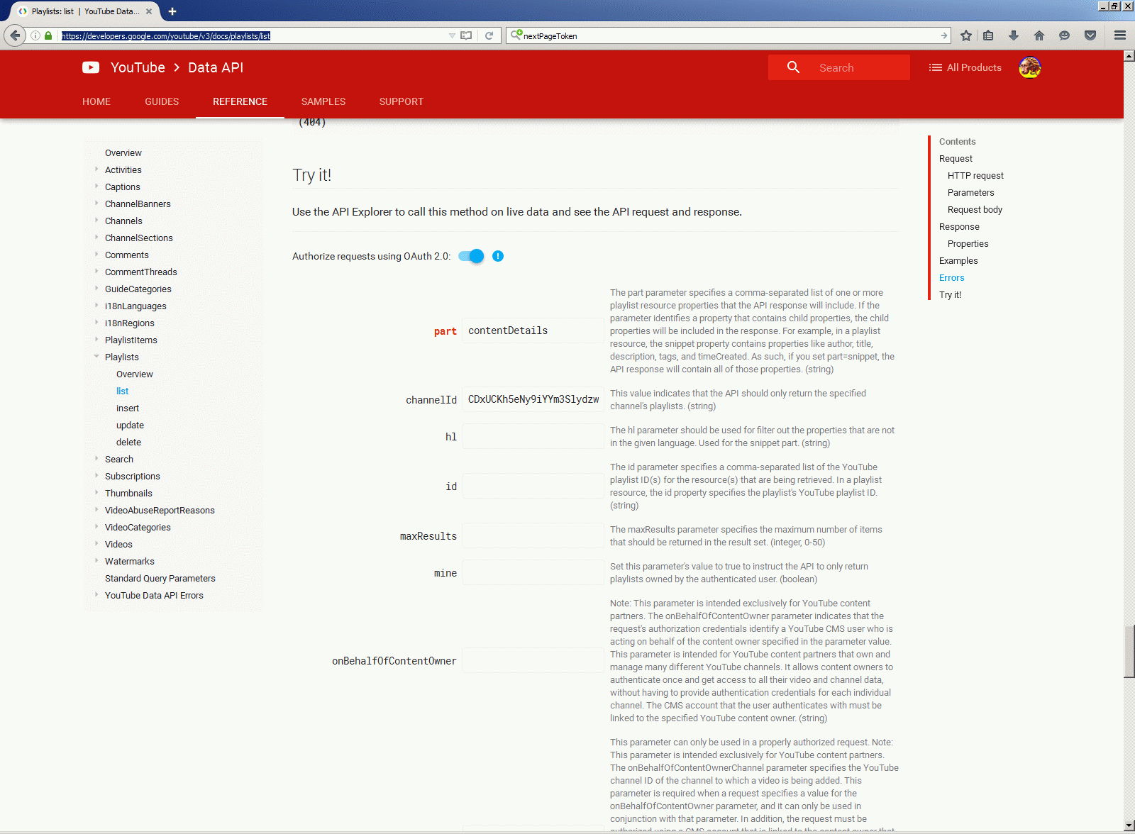Click the search engine icon in browser search box
1135x834 pixels.
pos(516,35)
